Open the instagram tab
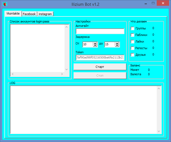171x142 pixels. point(45,14)
